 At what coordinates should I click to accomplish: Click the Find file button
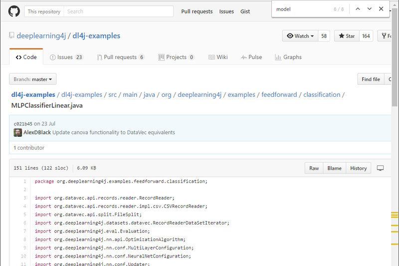(371, 79)
